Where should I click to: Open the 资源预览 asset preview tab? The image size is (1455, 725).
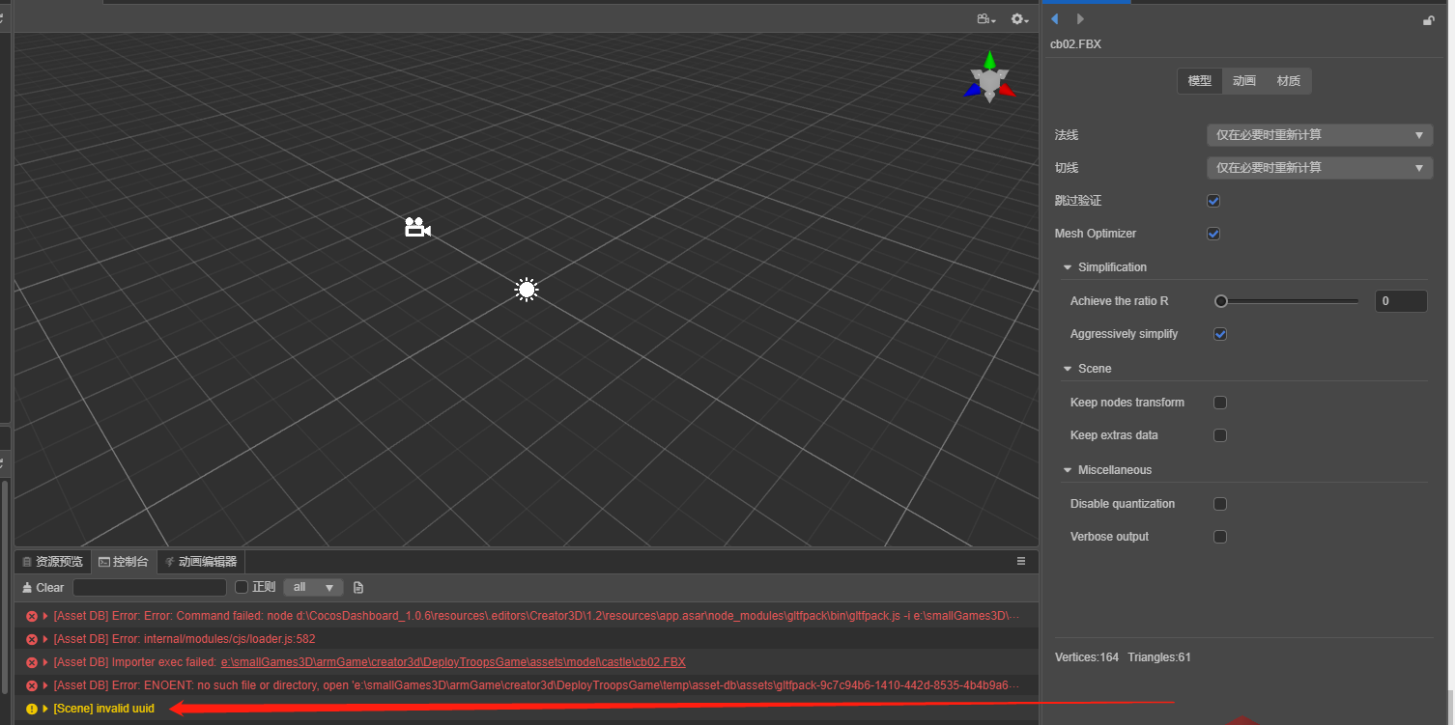pyautogui.click(x=53, y=561)
